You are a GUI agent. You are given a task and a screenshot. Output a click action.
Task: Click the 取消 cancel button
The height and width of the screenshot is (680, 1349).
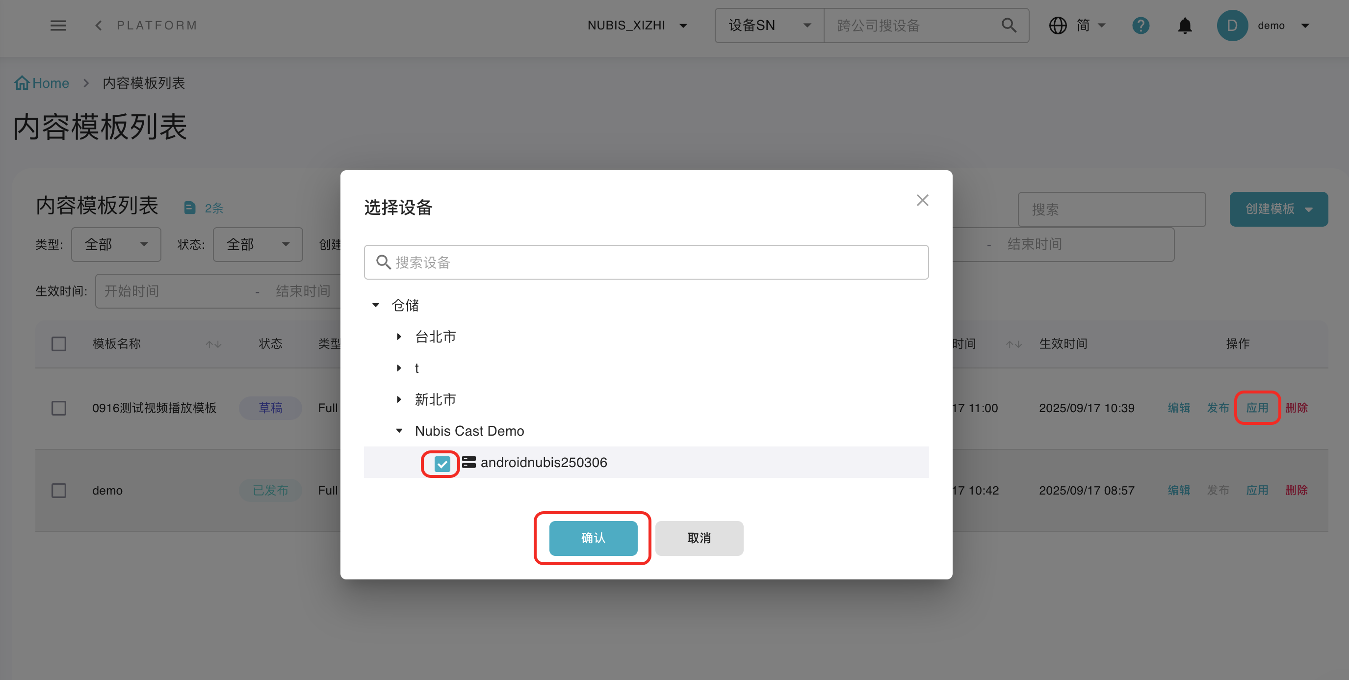(x=699, y=538)
